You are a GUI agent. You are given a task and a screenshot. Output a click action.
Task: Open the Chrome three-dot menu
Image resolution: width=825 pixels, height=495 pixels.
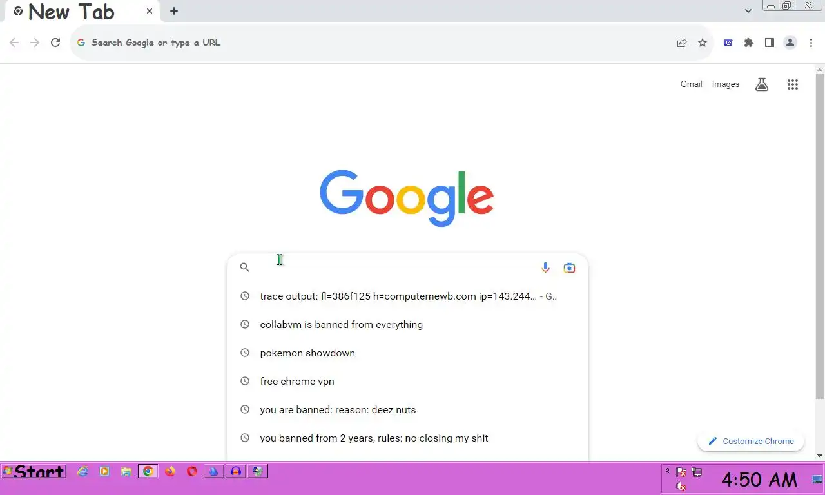[810, 43]
